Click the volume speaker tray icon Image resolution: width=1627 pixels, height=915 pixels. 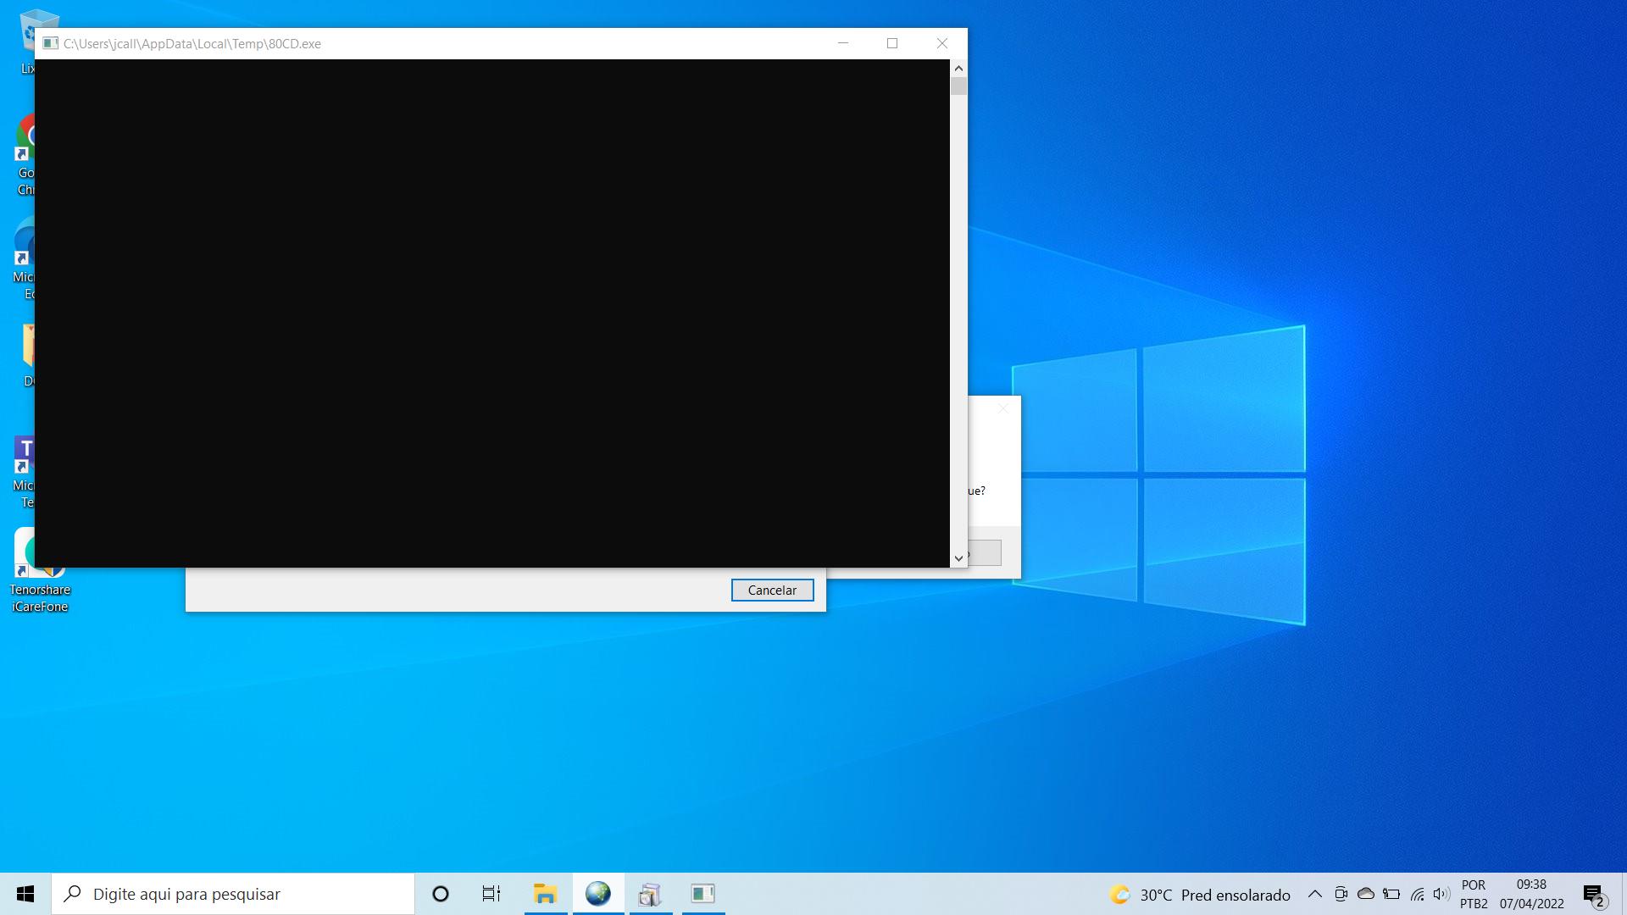click(x=1441, y=894)
